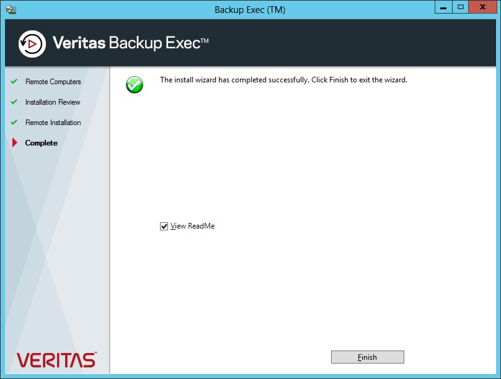Screen dimensions: 501x379
Task: Click the Finish button
Action: 368,357
